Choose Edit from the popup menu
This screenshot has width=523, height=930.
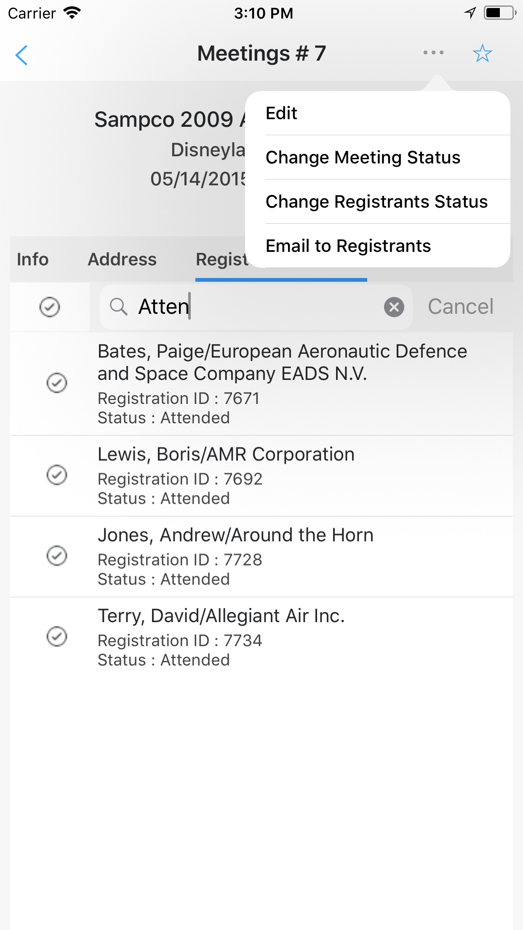click(x=281, y=113)
